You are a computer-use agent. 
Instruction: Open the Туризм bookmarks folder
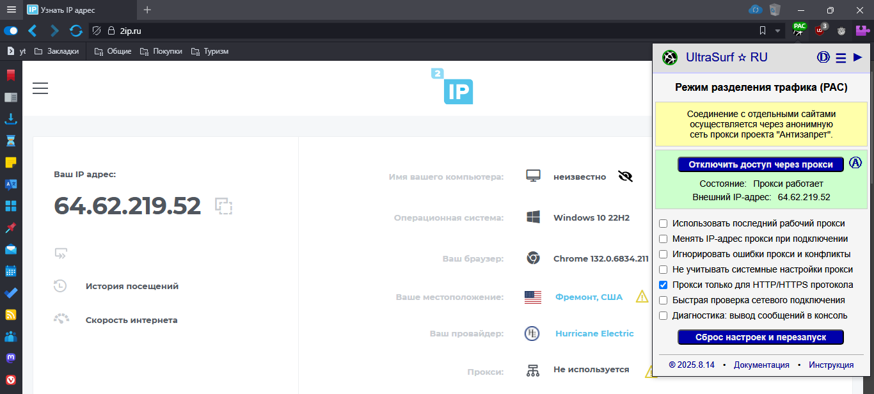[x=209, y=51]
